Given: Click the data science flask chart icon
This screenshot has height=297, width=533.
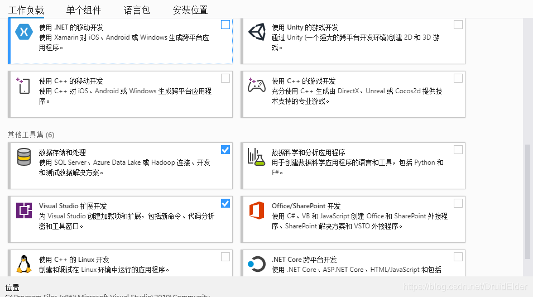Looking at the screenshot, I should coord(256,157).
